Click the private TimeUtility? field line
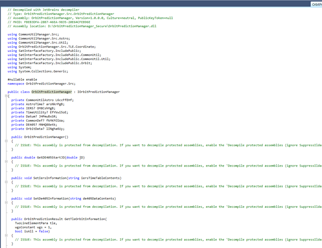The image size is (322, 248). pyautogui.click(x=40, y=112)
